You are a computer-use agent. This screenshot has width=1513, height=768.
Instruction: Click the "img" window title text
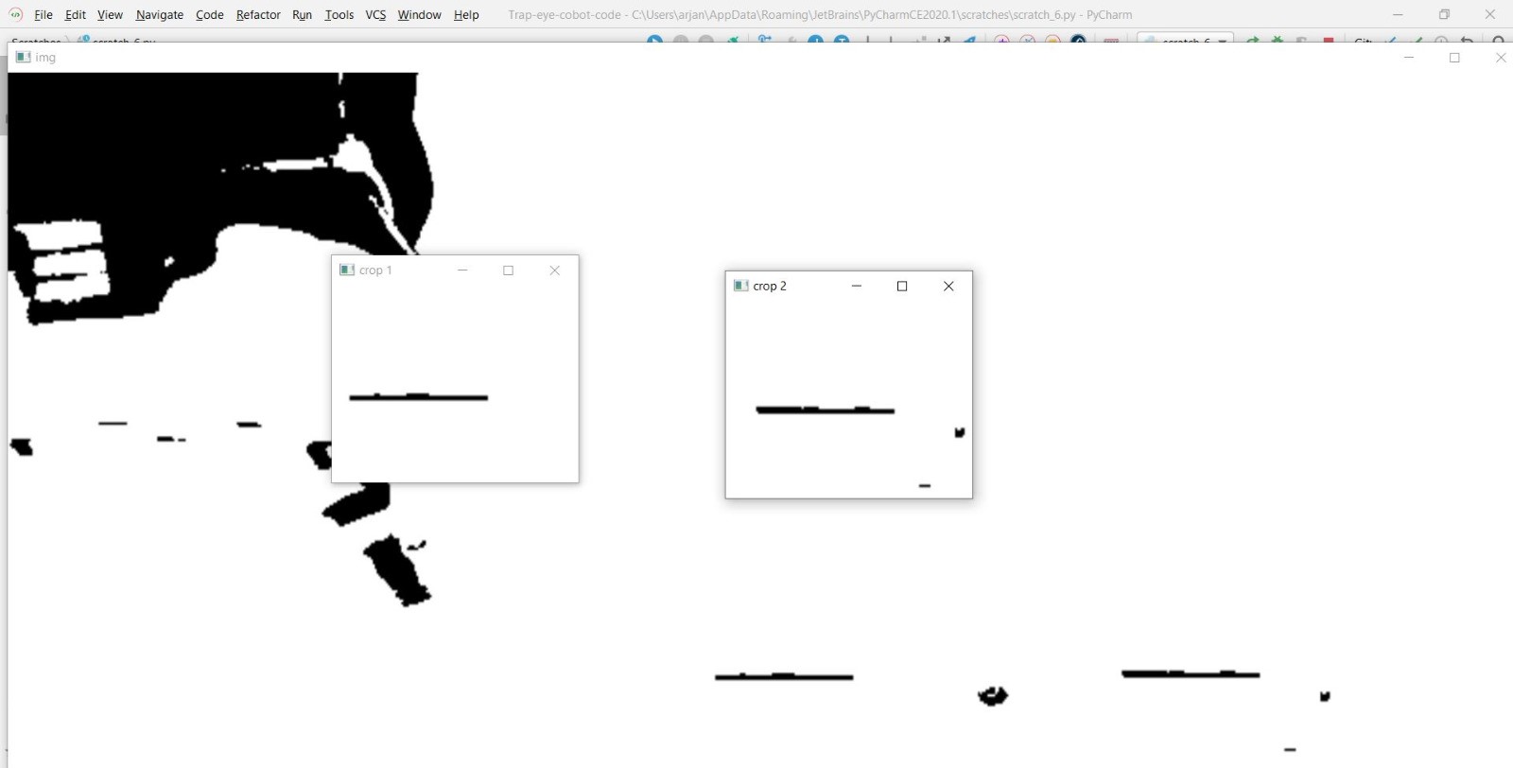(x=45, y=58)
